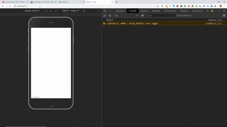Open the Online throttling dropdown

pyautogui.click(x=74, y=11)
